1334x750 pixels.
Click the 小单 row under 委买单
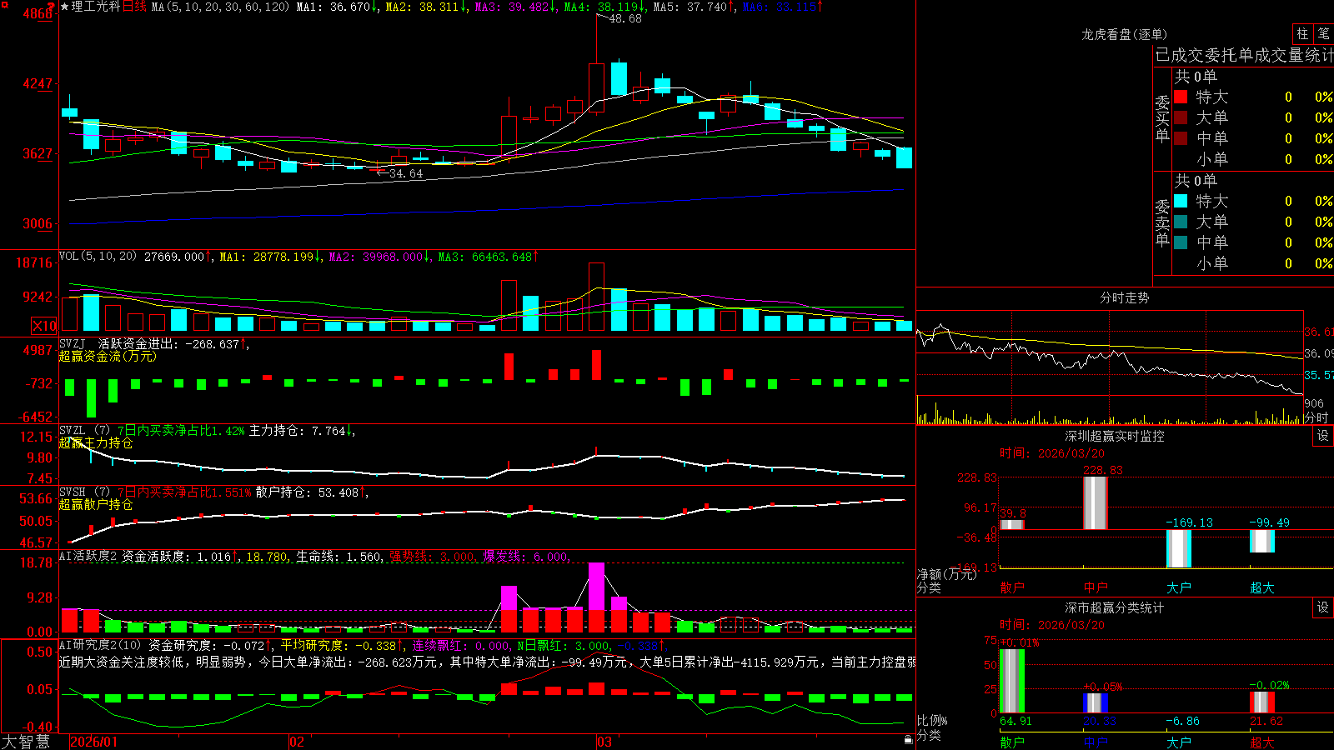[x=1253, y=159]
